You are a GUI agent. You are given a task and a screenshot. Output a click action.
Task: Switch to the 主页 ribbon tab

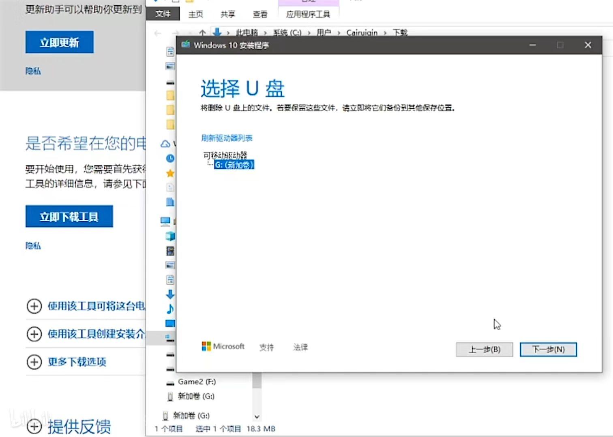coord(195,14)
